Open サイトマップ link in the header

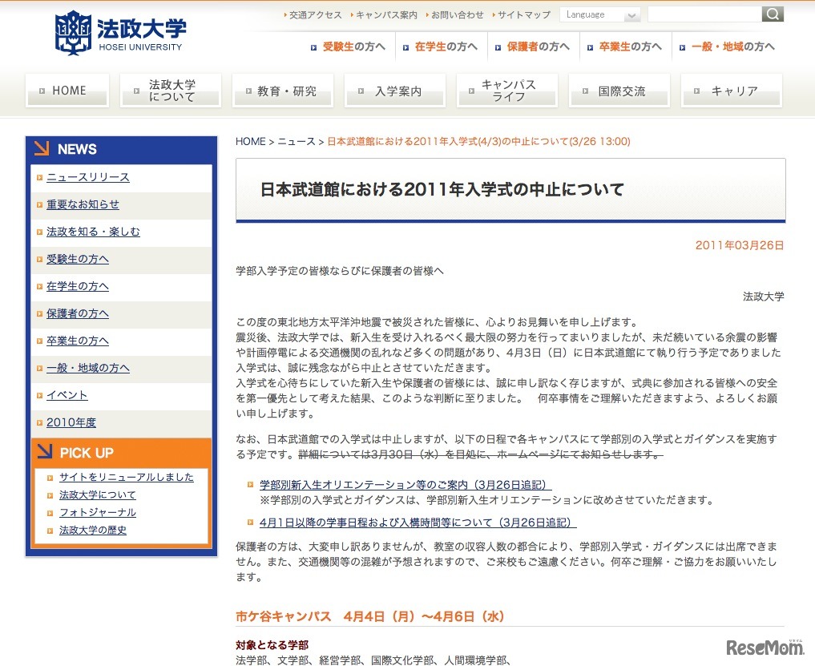[x=523, y=15]
